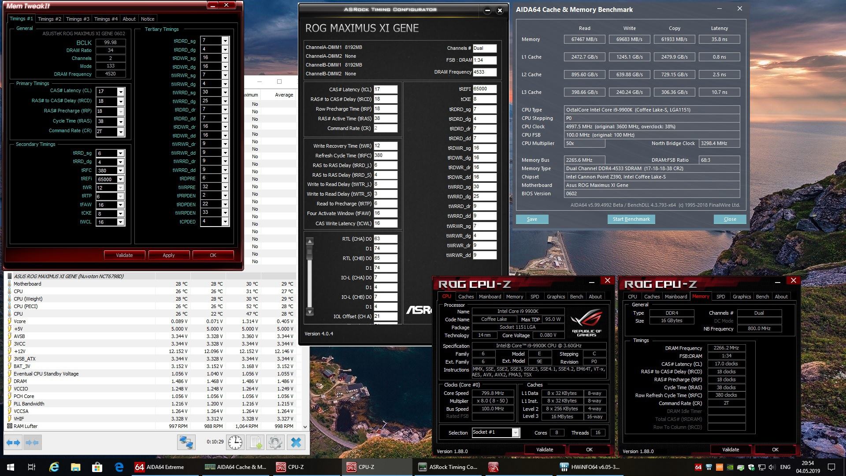Click Validate button in Mem TweakIt
This screenshot has height=476, width=846.
124,255
